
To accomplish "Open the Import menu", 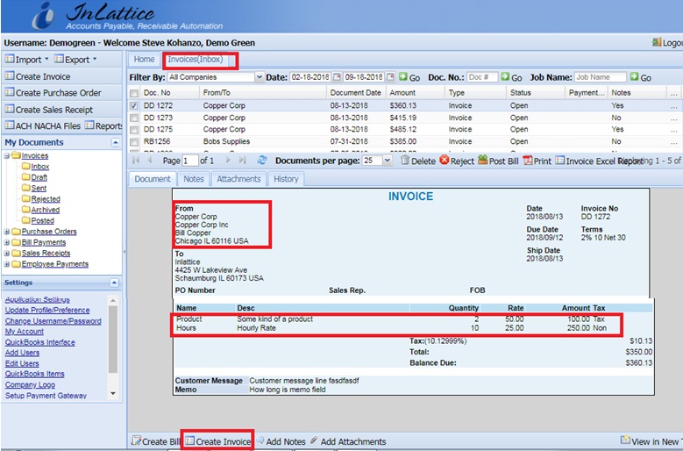I will point(27,60).
